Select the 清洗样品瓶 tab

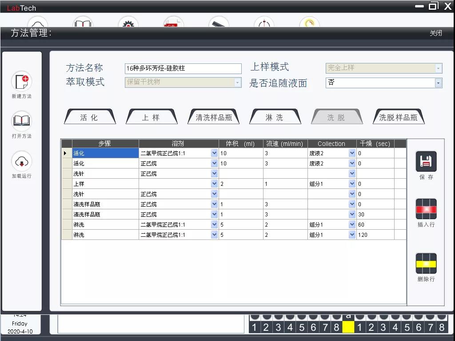[214, 118]
